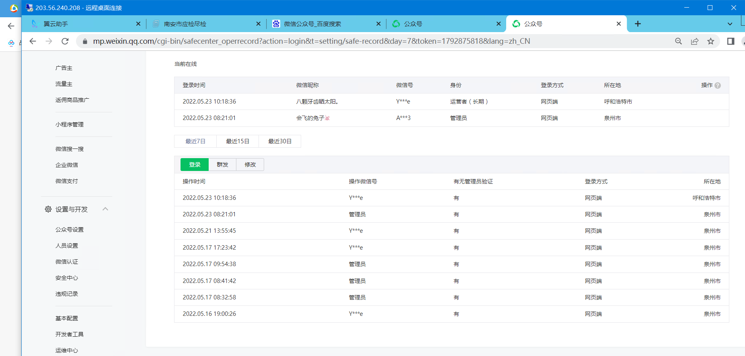This screenshot has height=356, width=745.
Task: Open 开发者工具 in sidebar
Action: pyautogui.click(x=70, y=334)
